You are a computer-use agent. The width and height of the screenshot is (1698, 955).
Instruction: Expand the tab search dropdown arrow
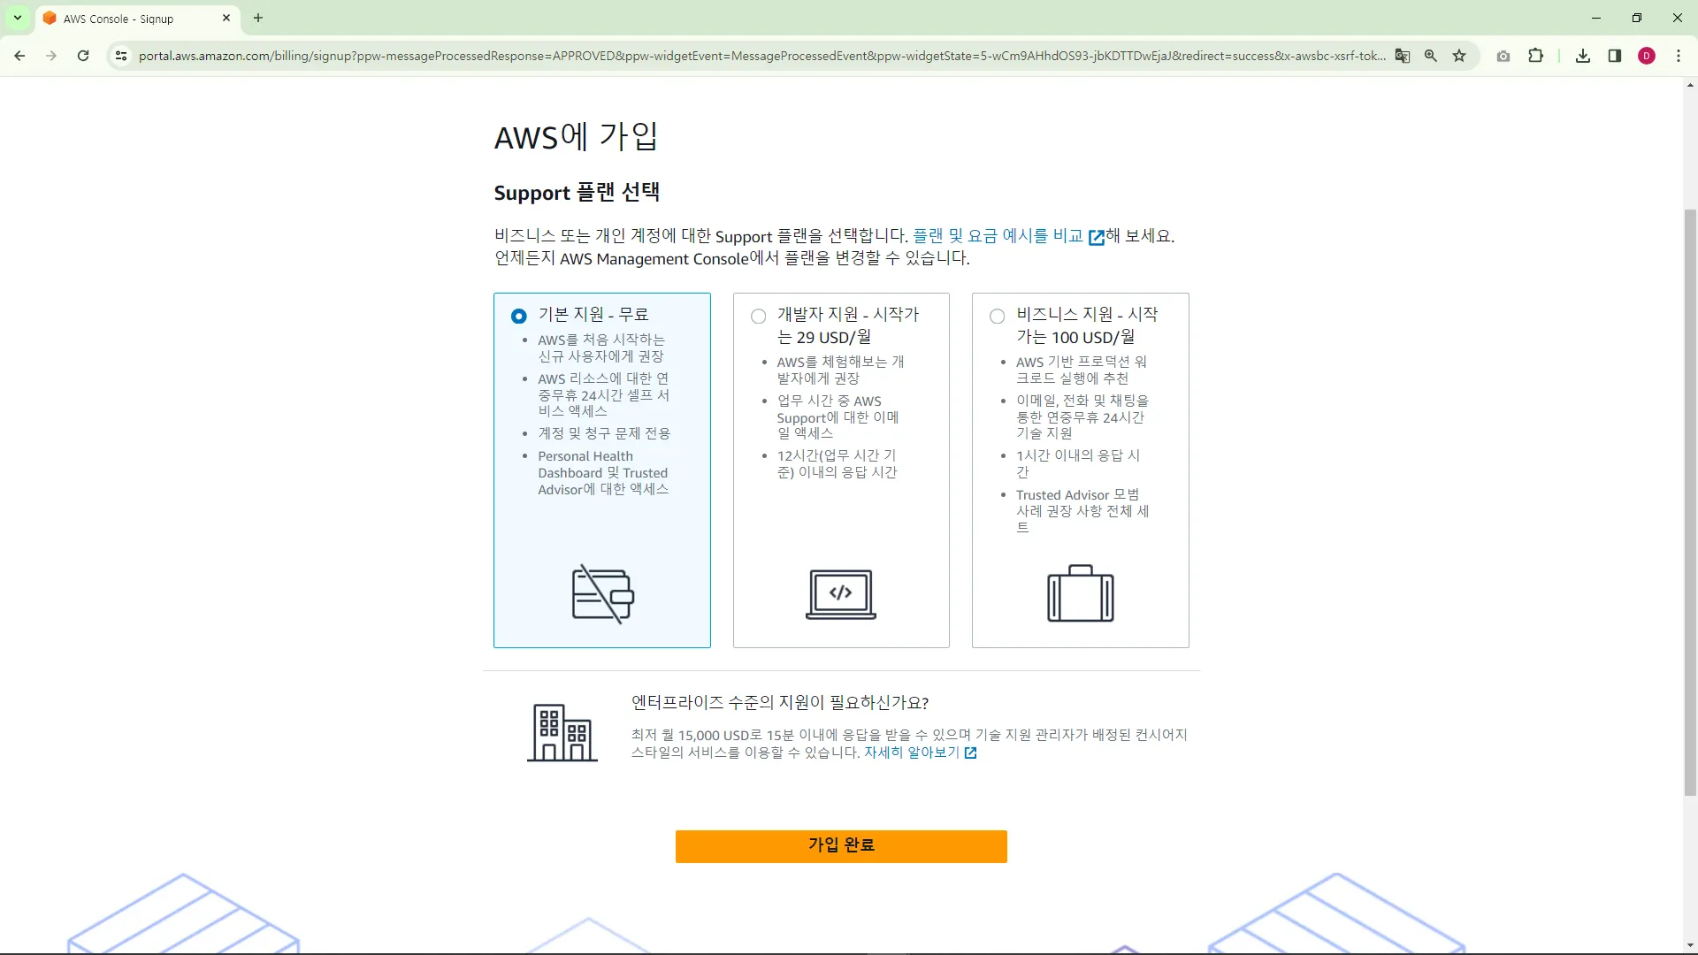pos(17,18)
